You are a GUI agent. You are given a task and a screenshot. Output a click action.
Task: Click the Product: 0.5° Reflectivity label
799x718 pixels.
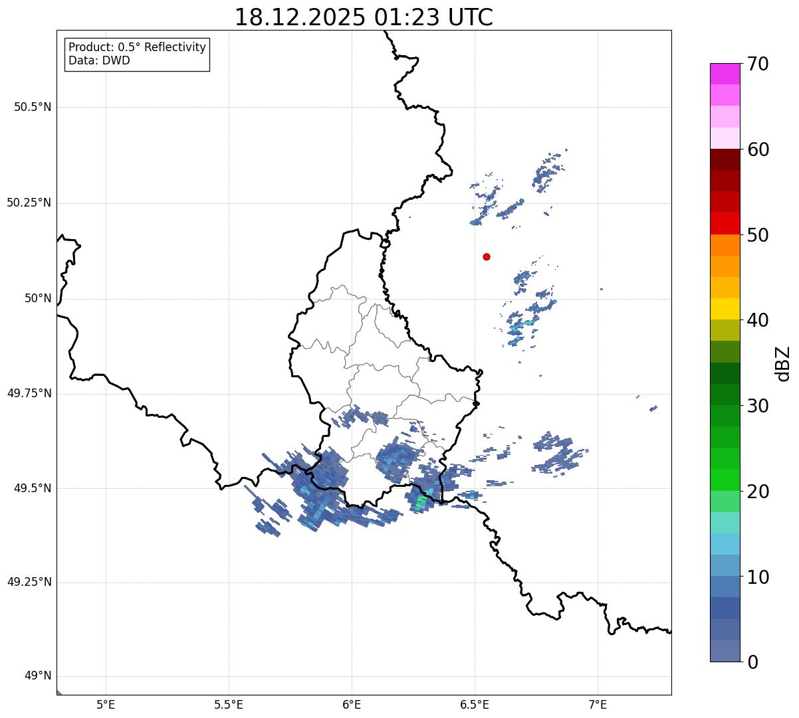pyautogui.click(x=138, y=47)
